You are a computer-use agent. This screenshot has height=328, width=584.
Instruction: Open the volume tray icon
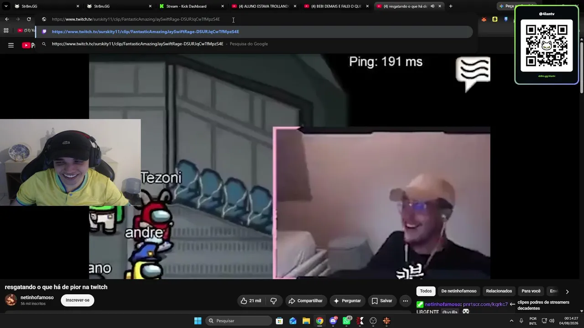[552, 321]
